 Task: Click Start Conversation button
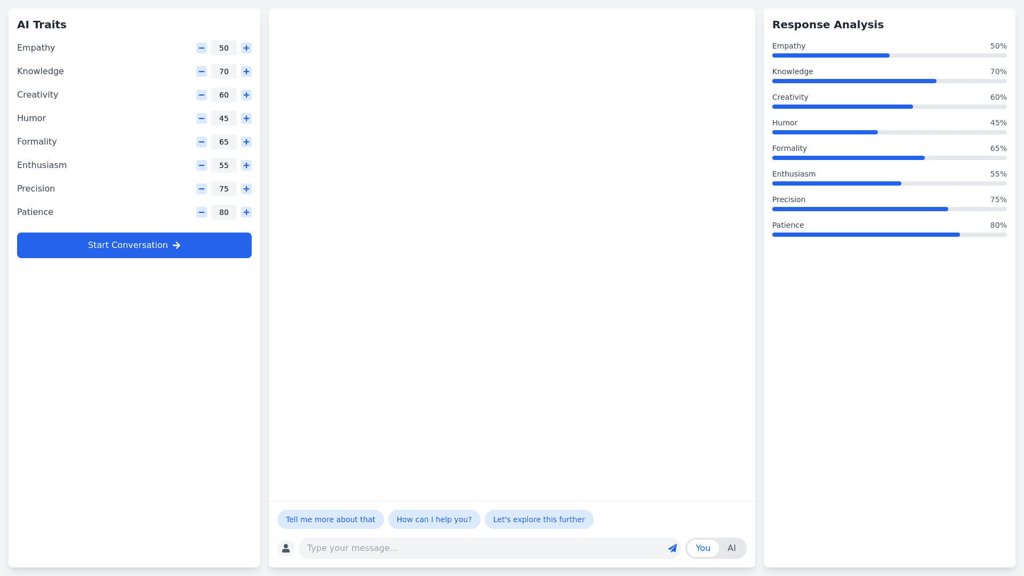(134, 245)
